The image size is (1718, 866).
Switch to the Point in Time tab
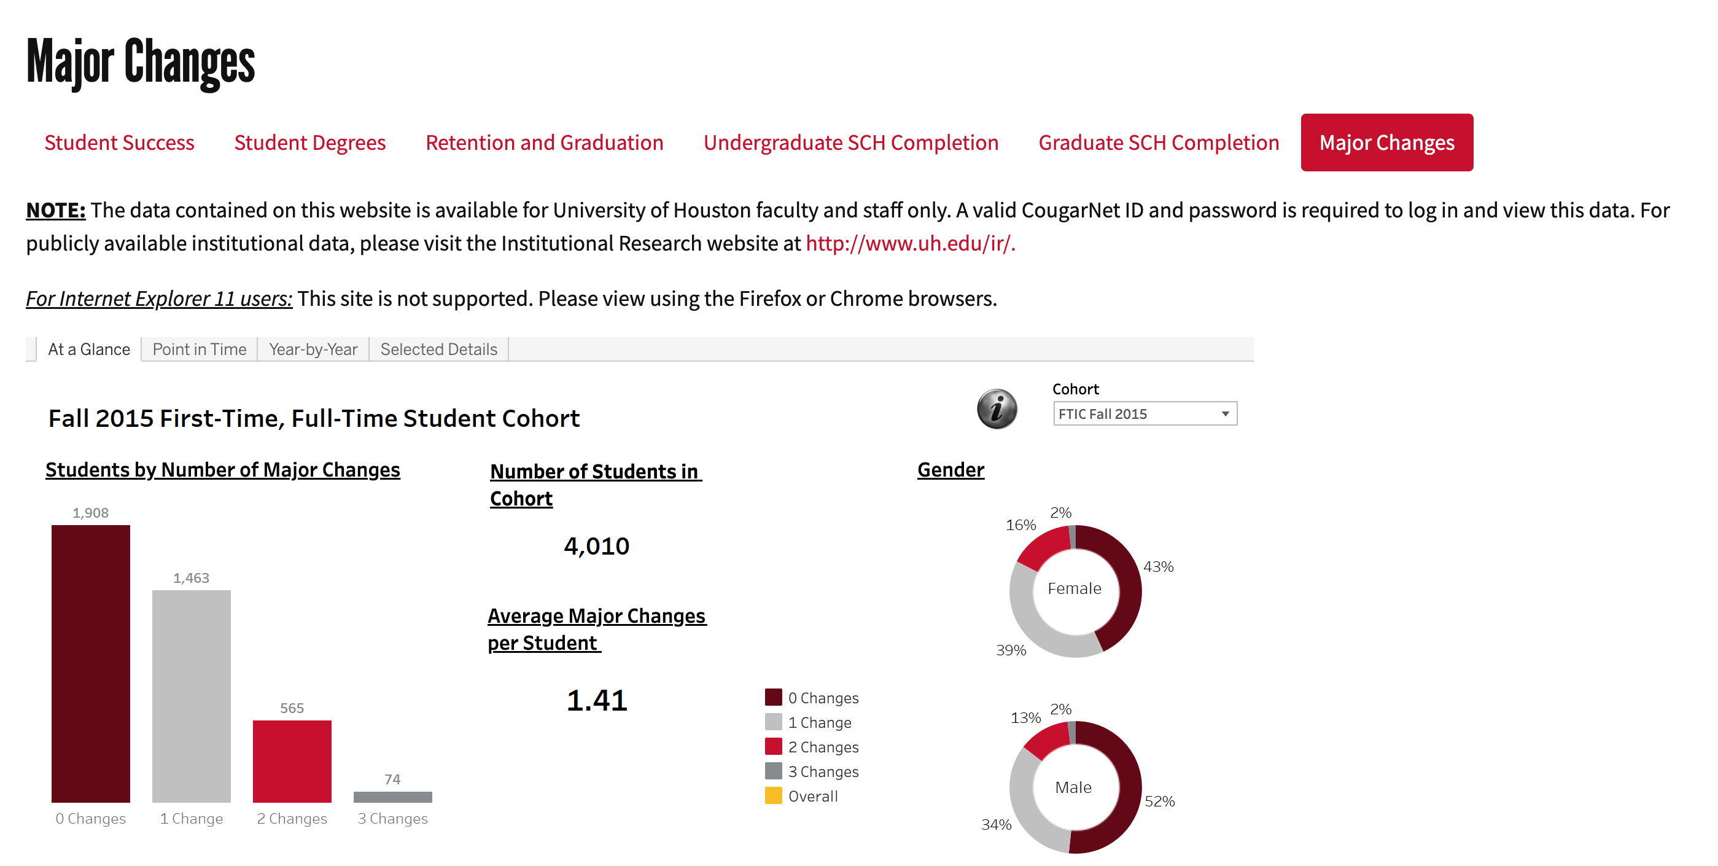[199, 349]
